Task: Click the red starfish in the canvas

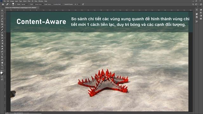Action: (103, 83)
